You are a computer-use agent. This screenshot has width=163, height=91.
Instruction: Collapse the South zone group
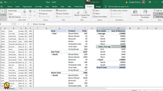pos(52,75)
